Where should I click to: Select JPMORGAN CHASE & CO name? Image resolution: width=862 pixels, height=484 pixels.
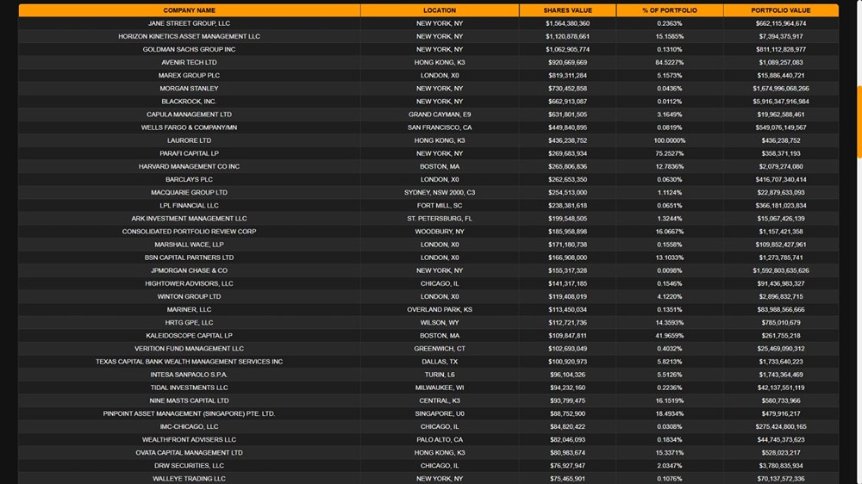pos(189,270)
